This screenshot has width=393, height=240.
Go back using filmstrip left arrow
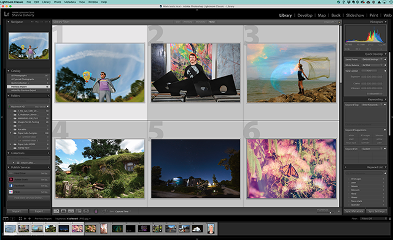pyautogui.click(x=25, y=219)
